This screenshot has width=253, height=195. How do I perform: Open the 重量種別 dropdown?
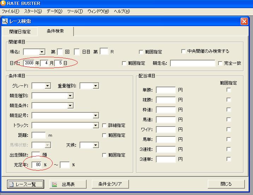95,86
